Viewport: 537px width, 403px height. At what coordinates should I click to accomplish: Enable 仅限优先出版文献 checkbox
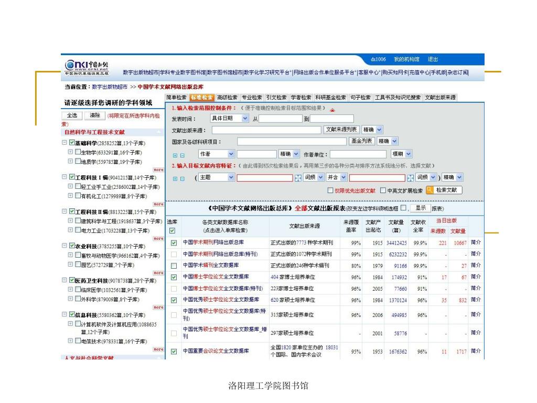pyautogui.click(x=330, y=190)
